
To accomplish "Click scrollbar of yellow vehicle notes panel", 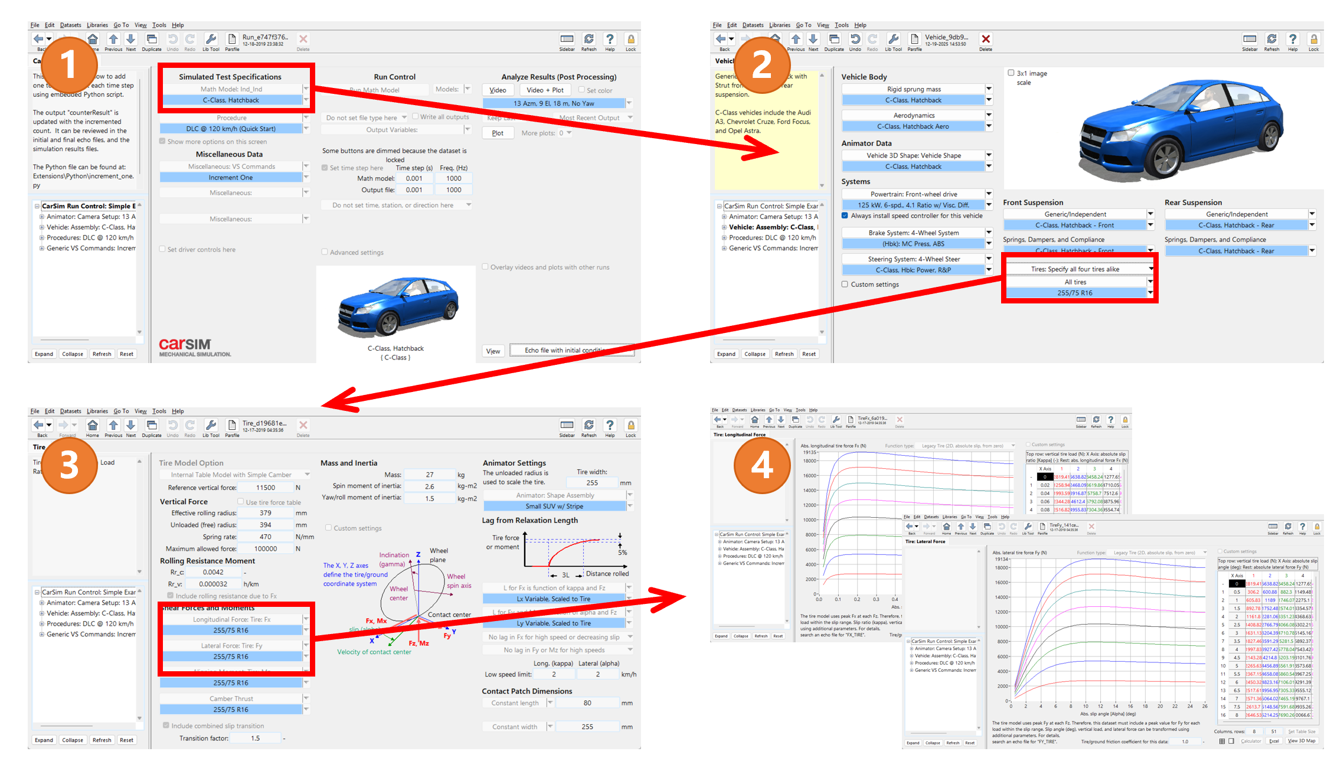I will pyautogui.click(x=822, y=130).
